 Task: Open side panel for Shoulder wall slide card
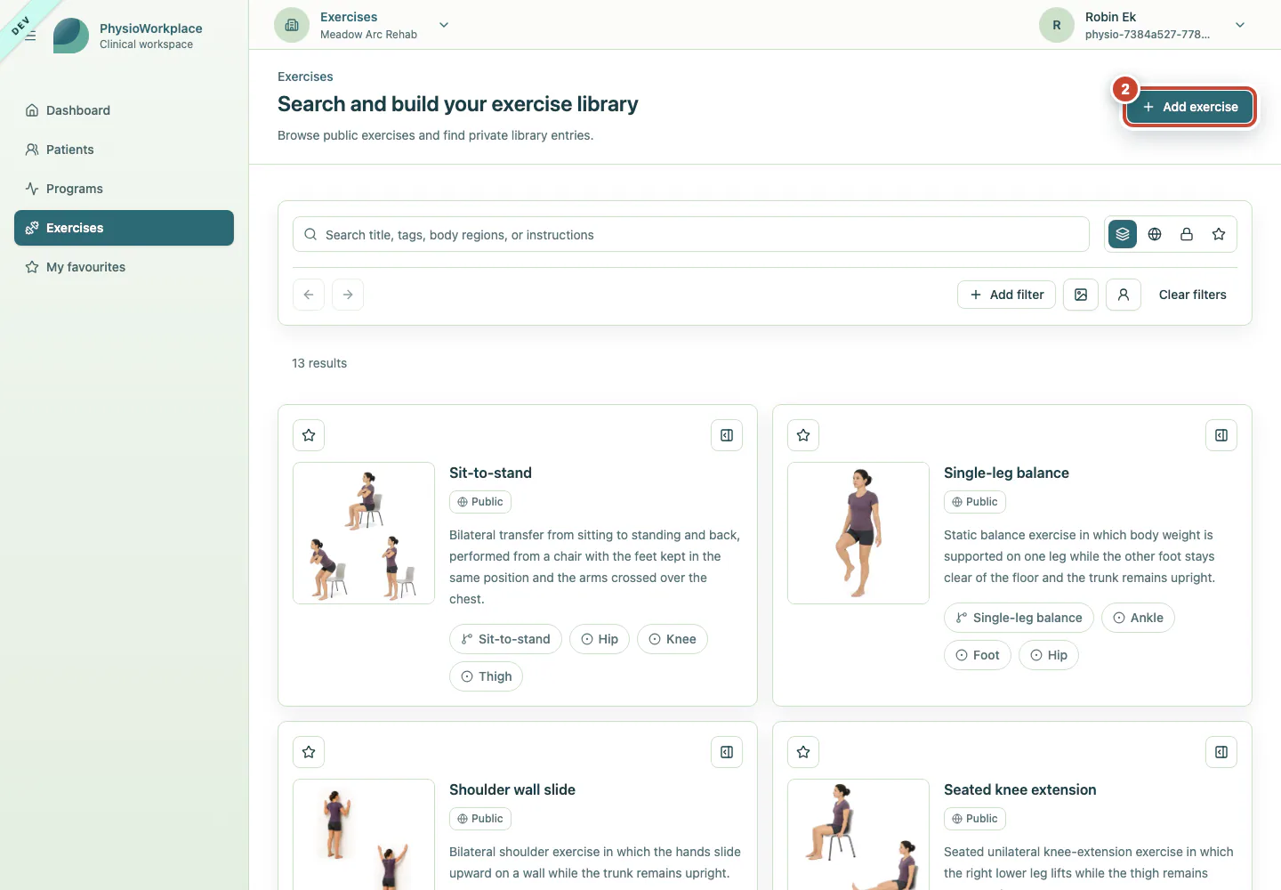click(727, 752)
